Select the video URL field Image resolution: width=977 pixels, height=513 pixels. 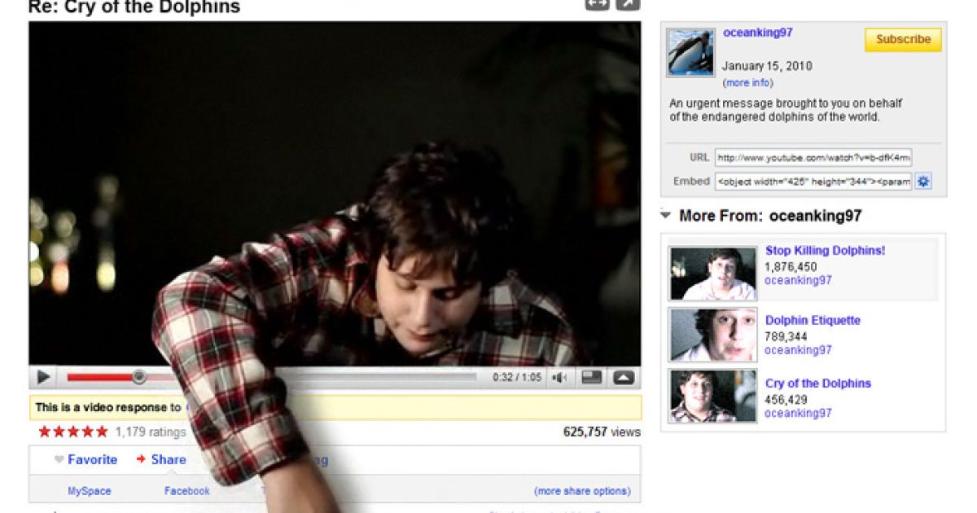[x=813, y=157]
